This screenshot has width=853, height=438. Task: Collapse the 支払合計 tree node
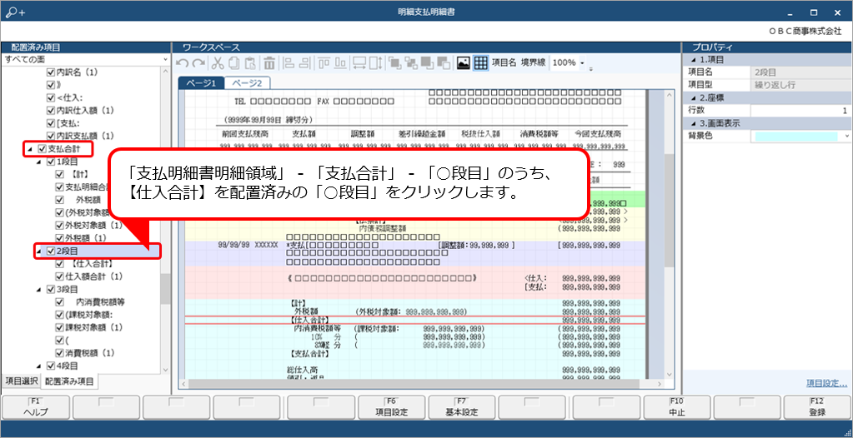30,149
